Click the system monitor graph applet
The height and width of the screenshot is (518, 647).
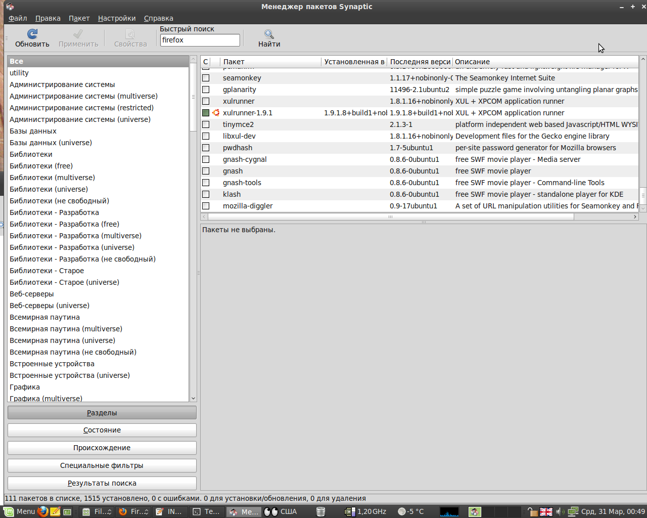click(x=449, y=511)
